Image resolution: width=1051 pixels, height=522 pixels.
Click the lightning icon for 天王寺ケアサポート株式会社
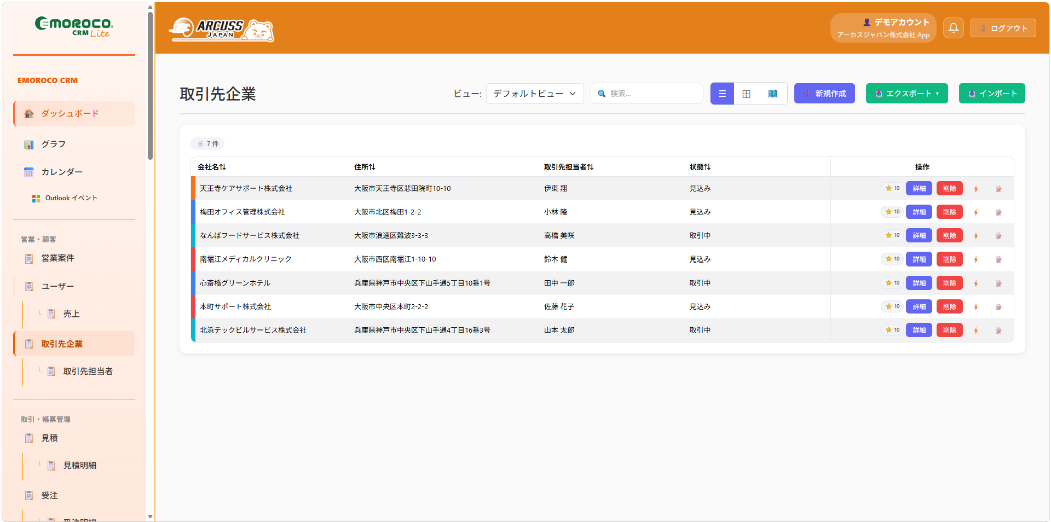pos(975,189)
